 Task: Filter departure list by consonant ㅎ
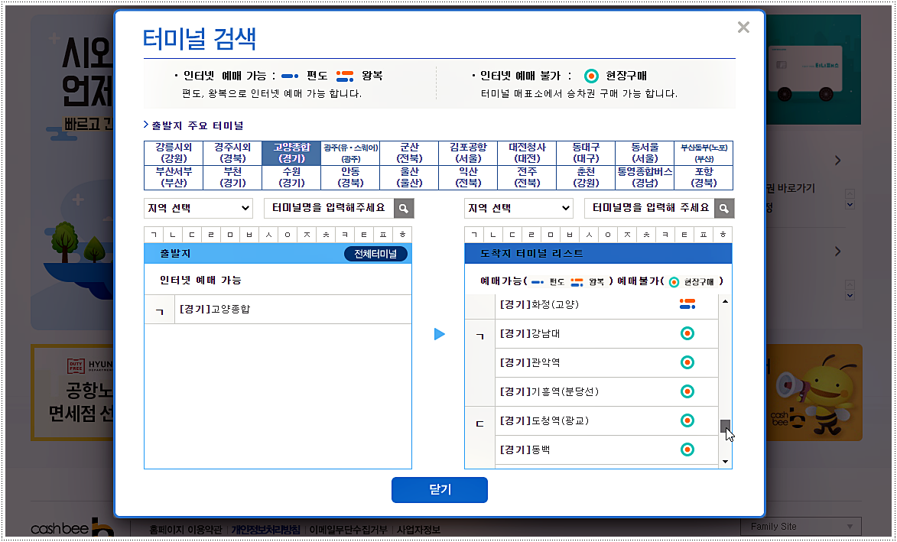402,235
